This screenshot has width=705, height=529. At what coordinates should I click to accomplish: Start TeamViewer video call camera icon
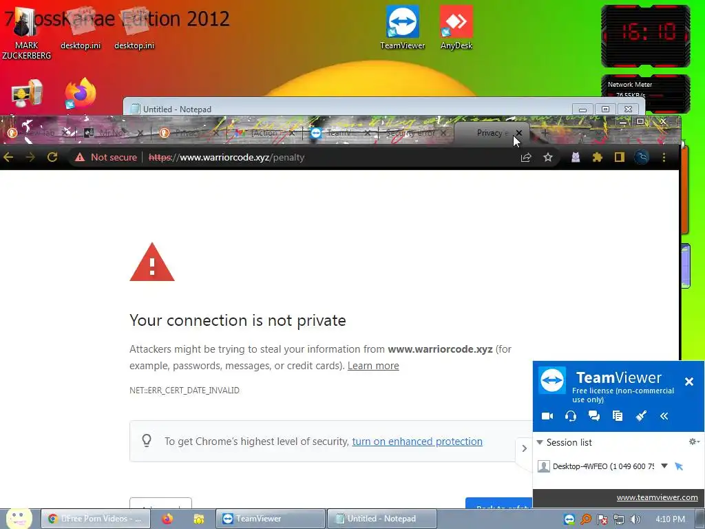point(547,415)
